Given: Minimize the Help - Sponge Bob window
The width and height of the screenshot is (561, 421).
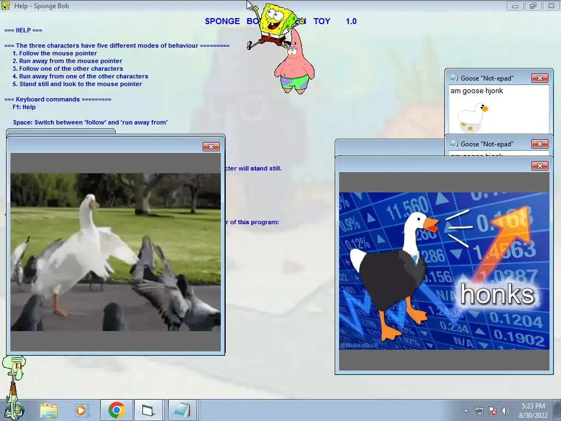Looking at the screenshot, I should pos(515,6).
